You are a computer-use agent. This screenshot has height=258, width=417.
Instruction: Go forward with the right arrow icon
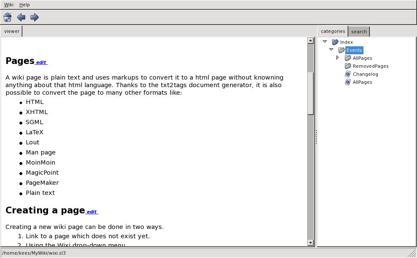(35, 17)
